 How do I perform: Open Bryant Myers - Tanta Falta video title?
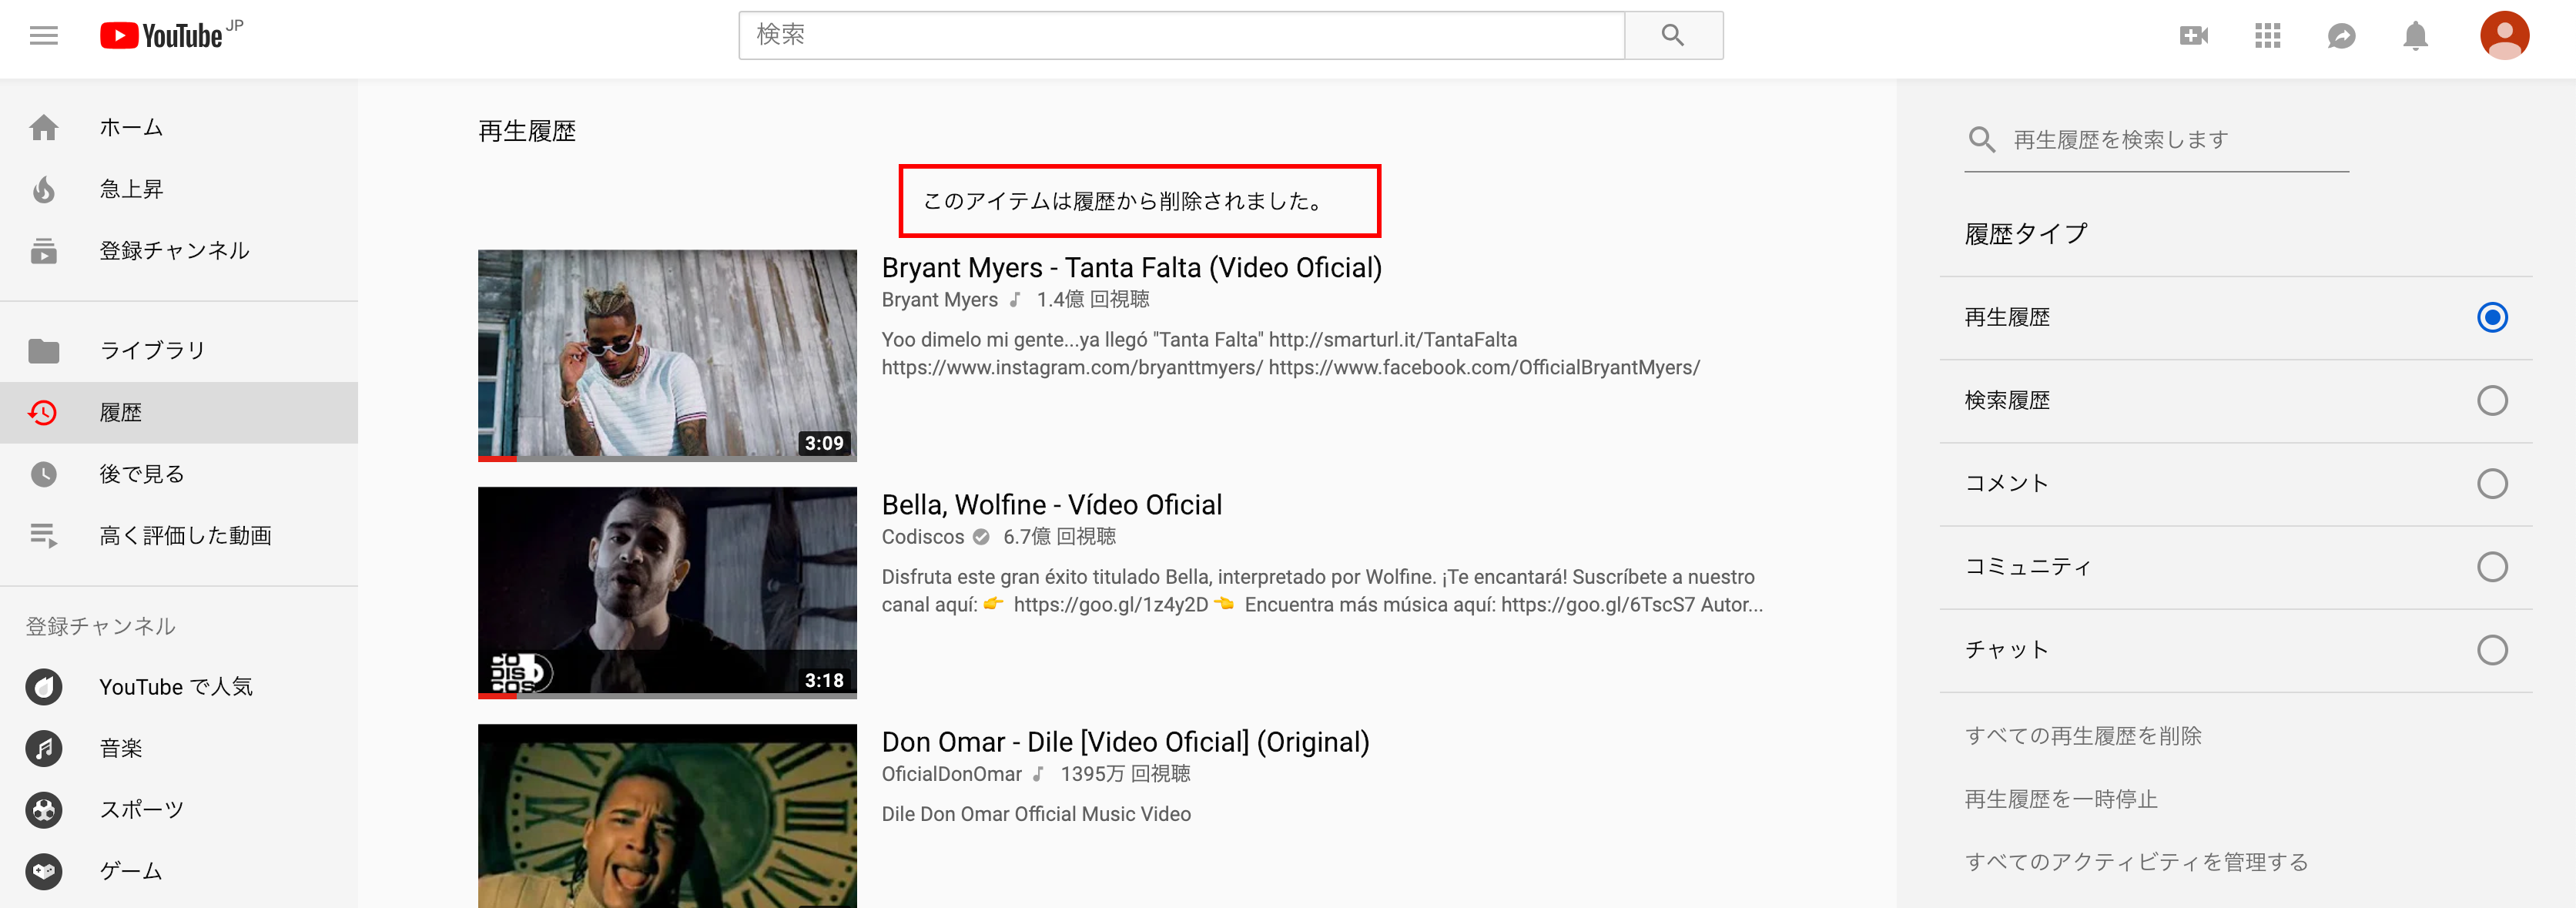1131,267
